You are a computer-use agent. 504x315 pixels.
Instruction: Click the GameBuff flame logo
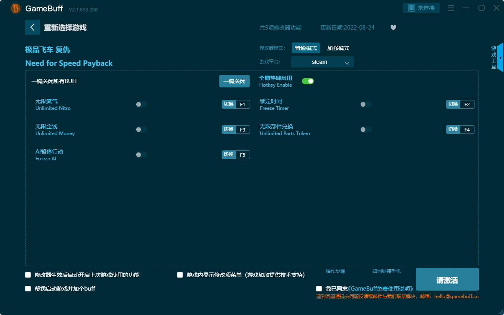click(x=15, y=8)
